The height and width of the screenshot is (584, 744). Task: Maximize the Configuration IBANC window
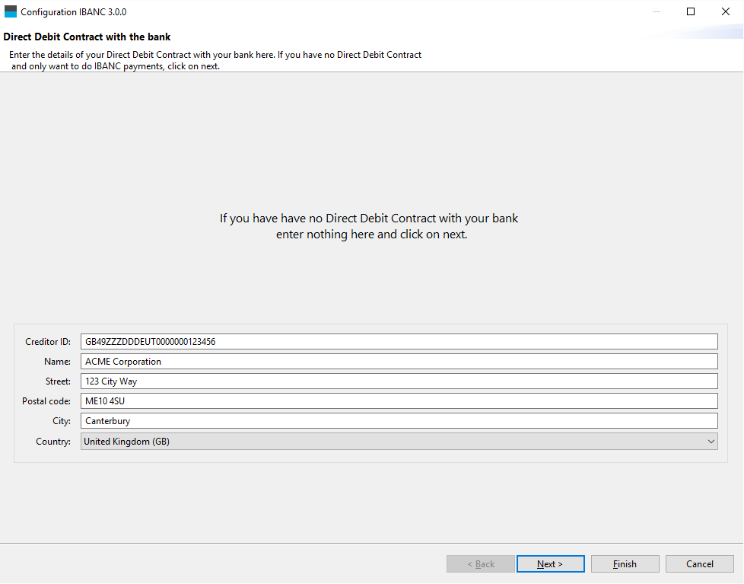(691, 11)
